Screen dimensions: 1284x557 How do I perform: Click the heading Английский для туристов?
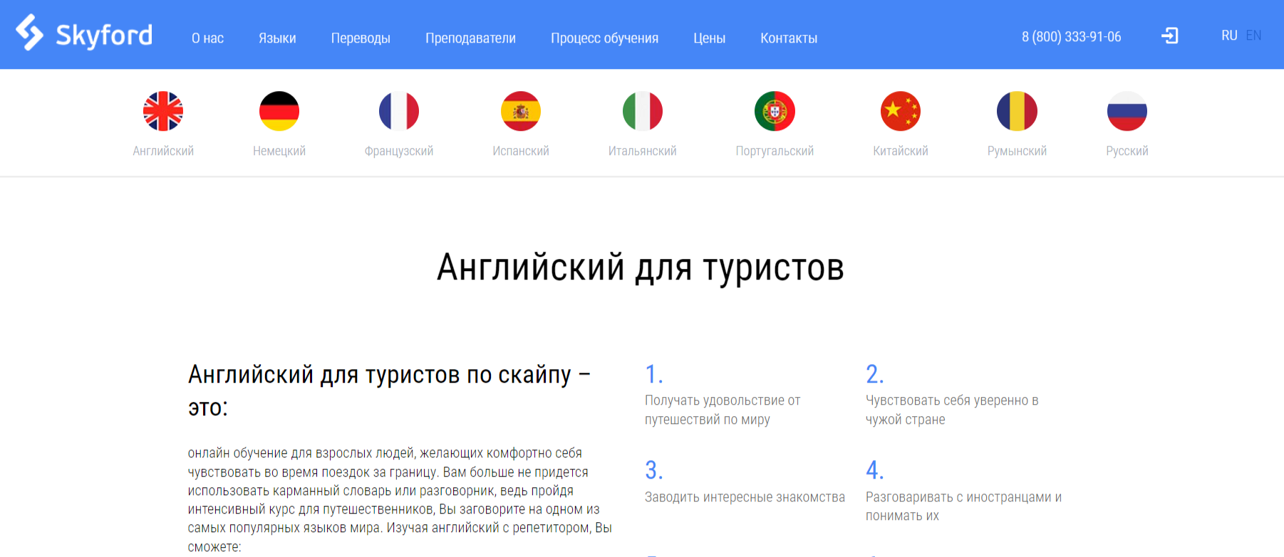[641, 268]
